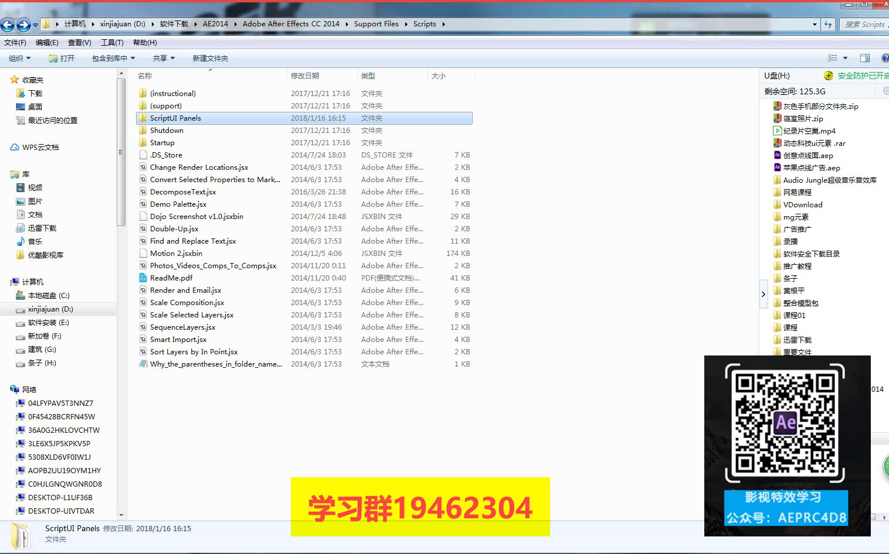Screen dimensions: 889x554
Task: Open the view options dropdown arrow
Action: [845, 58]
